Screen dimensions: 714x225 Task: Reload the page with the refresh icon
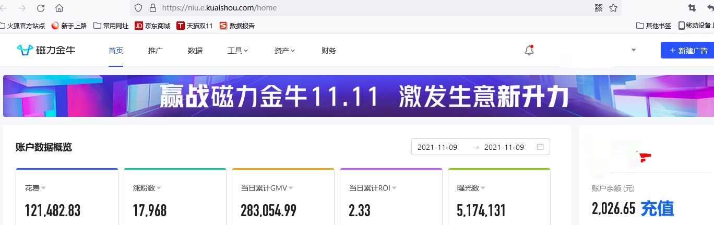[x=41, y=8]
